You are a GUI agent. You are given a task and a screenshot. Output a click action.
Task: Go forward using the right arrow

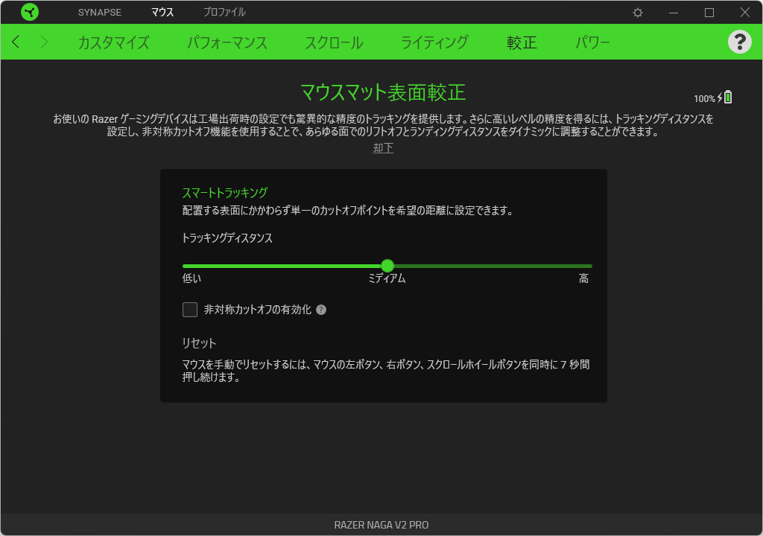pyautogui.click(x=43, y=42)
